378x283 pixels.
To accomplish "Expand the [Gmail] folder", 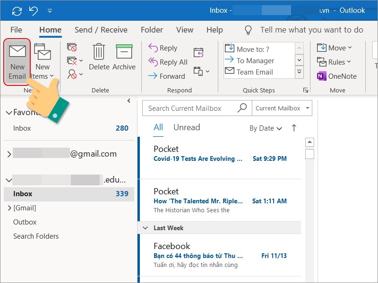I will [x=9, y=208].
